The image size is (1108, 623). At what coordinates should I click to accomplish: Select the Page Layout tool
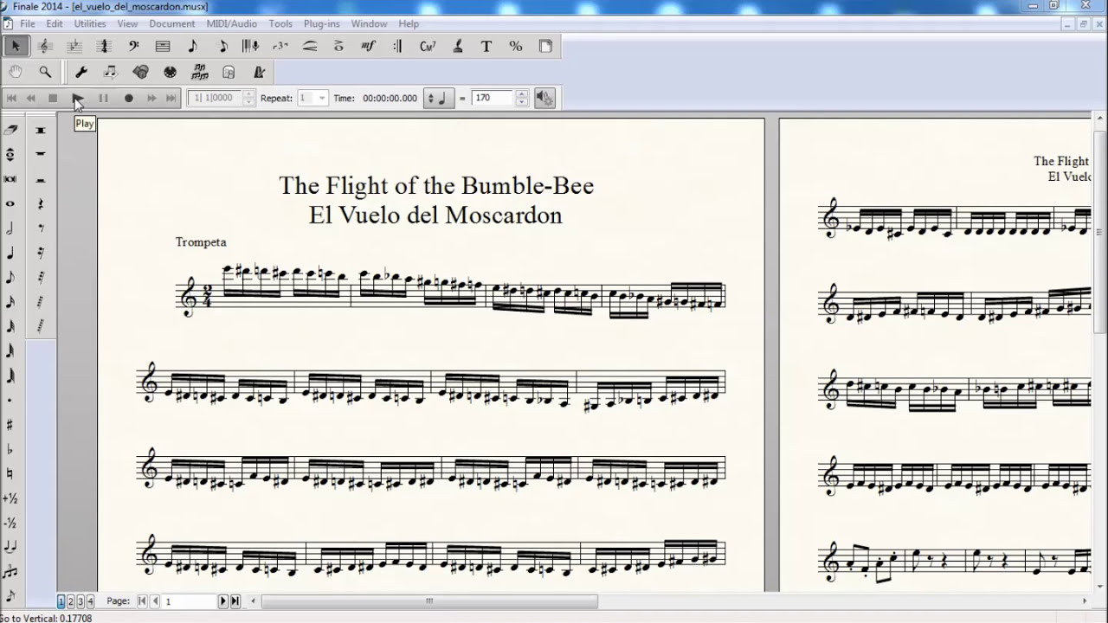tap(544, 46)
